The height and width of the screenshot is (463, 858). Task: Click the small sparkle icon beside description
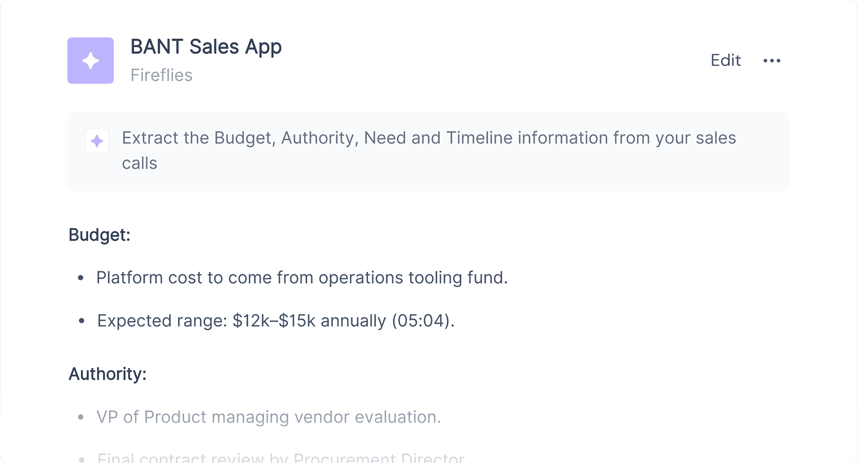click(x=97, y=141)
